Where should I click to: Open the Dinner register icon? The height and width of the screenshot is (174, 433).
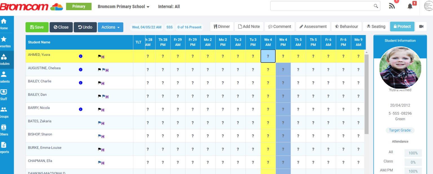[x=222, y=26]
